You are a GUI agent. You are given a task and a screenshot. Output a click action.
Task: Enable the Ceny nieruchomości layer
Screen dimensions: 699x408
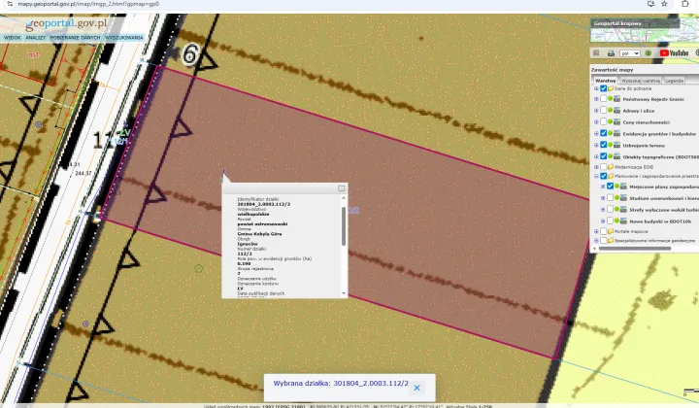click(x=603, y=122)
